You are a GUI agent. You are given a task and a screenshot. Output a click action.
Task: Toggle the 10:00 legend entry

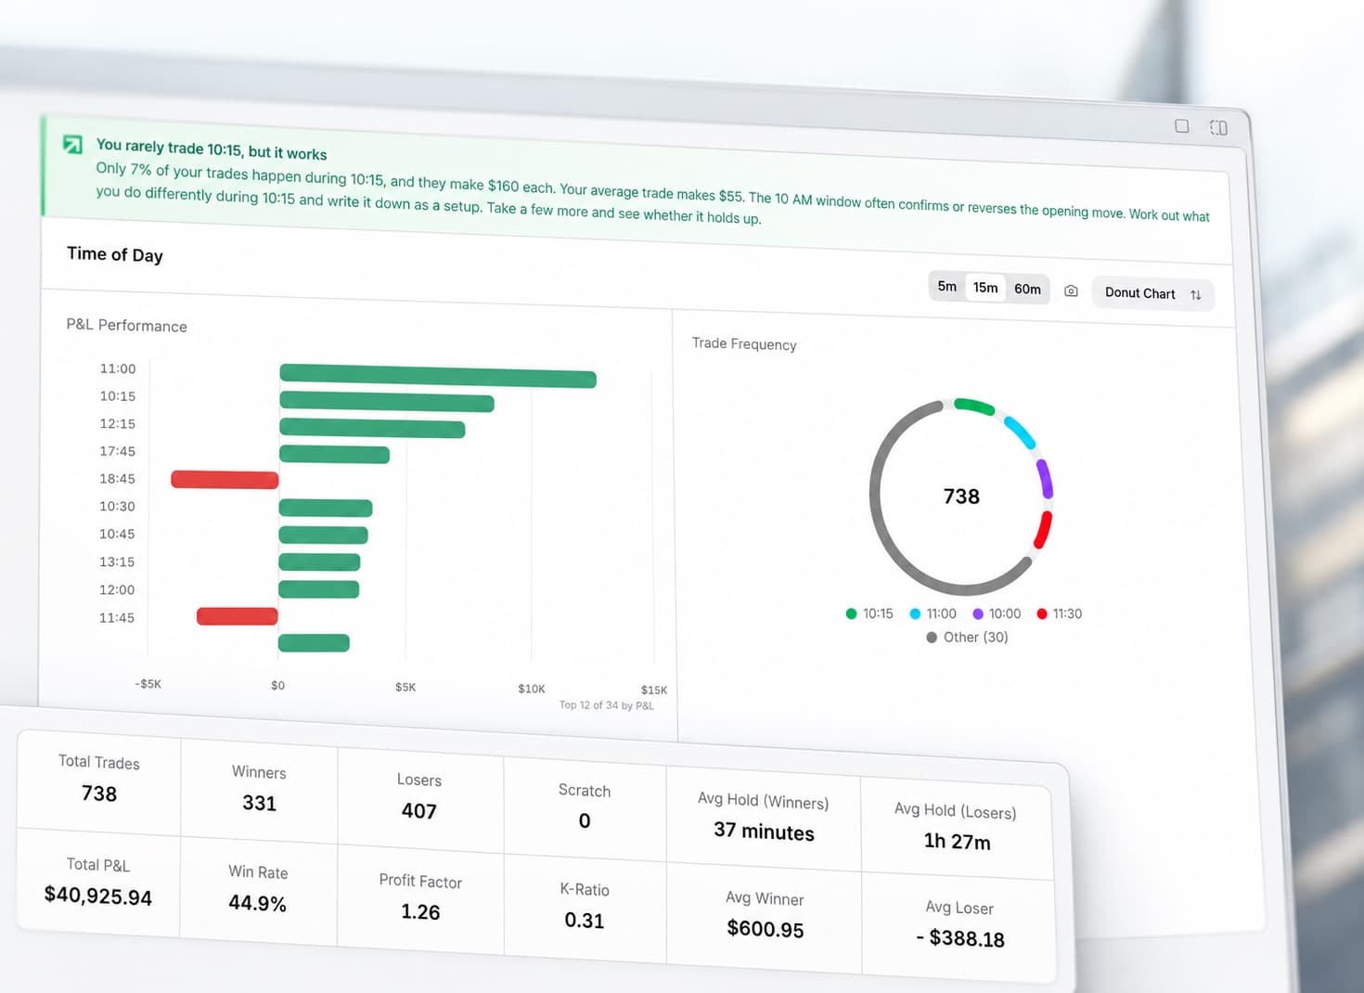997,613
